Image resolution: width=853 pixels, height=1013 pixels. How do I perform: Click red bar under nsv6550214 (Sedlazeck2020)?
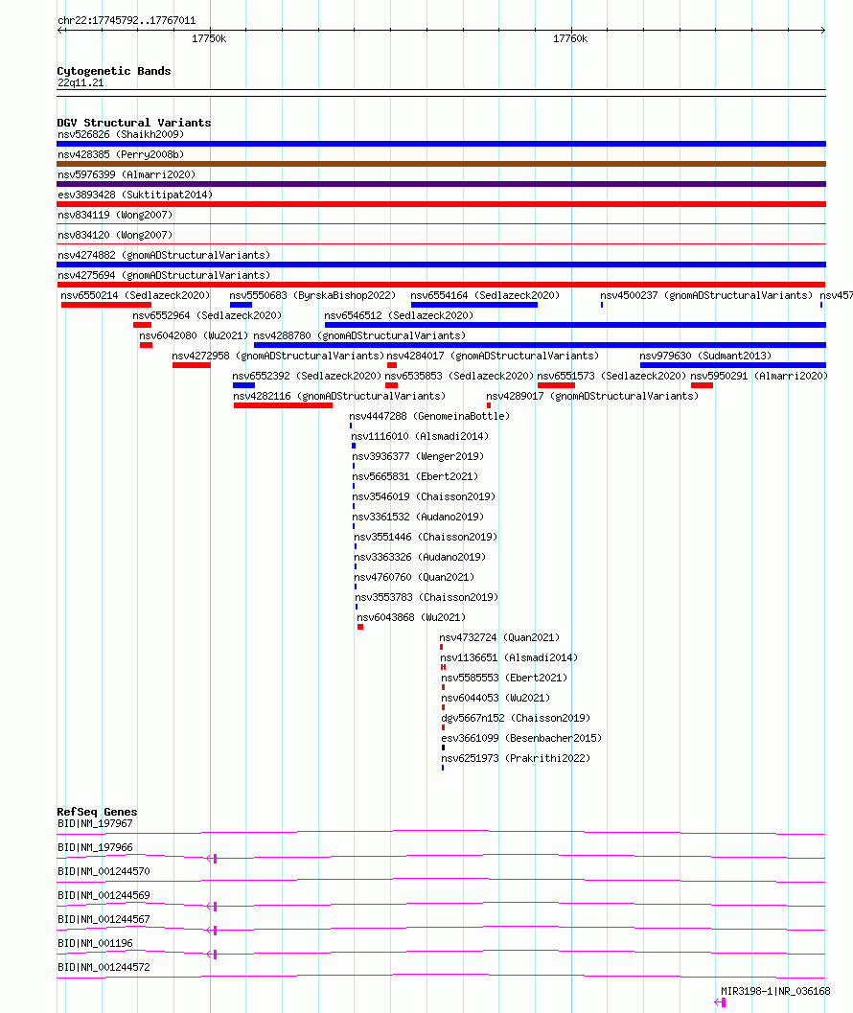pos(106,305)
